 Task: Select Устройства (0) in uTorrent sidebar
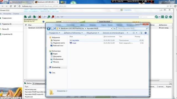click(x=7, y=34)
